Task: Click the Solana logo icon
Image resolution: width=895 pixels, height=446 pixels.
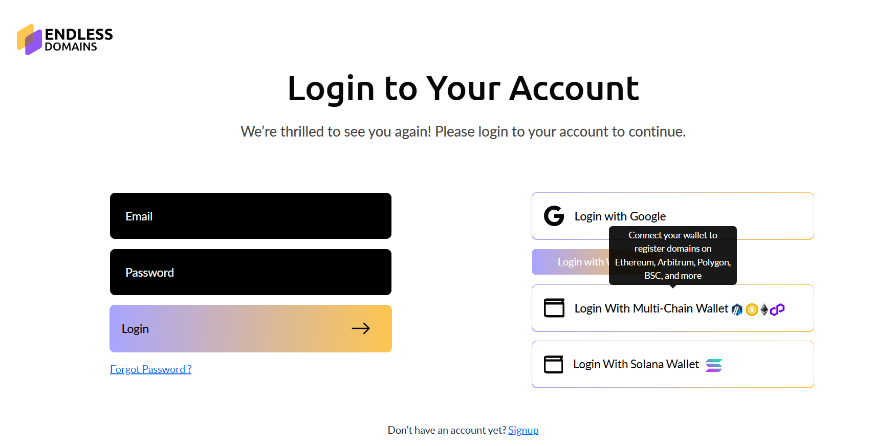Action: [x=714, y=365]
